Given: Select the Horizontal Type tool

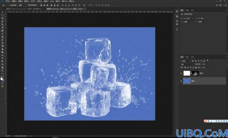Looking at the screenshot, I should pyautogui.click(x=2, y=58).
